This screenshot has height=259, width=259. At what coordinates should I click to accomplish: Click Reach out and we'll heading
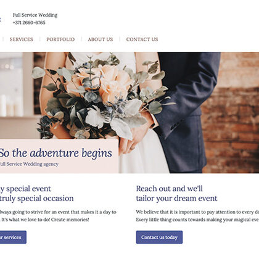click(170, 189)
